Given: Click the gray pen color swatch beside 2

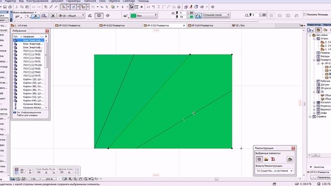Looking at the screenshot, I should point(191,13).
